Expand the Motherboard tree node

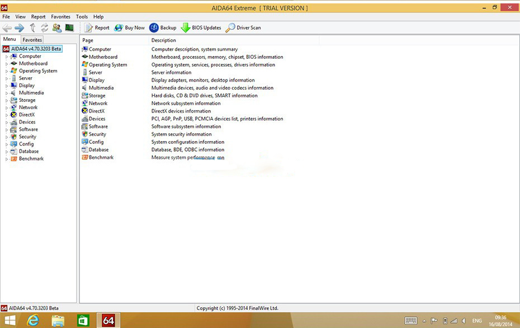tap(6, 64)
